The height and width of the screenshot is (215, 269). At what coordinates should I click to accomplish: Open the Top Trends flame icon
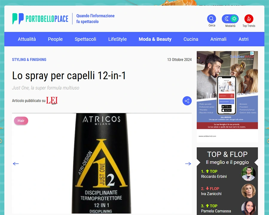(x=249, y=19)
